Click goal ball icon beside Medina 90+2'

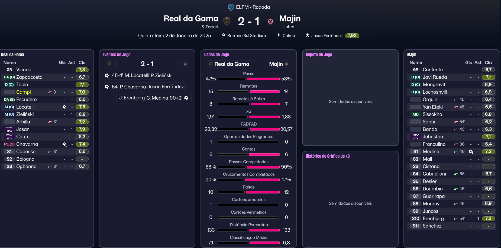click(x=186, y=98)
